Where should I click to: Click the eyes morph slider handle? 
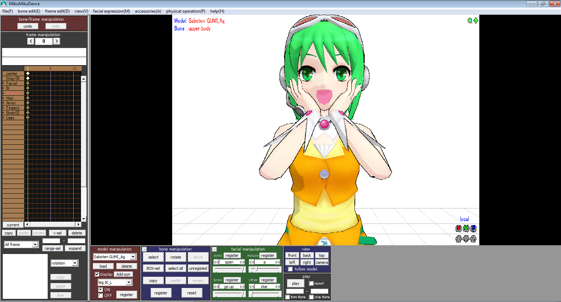tap(243, 269)
